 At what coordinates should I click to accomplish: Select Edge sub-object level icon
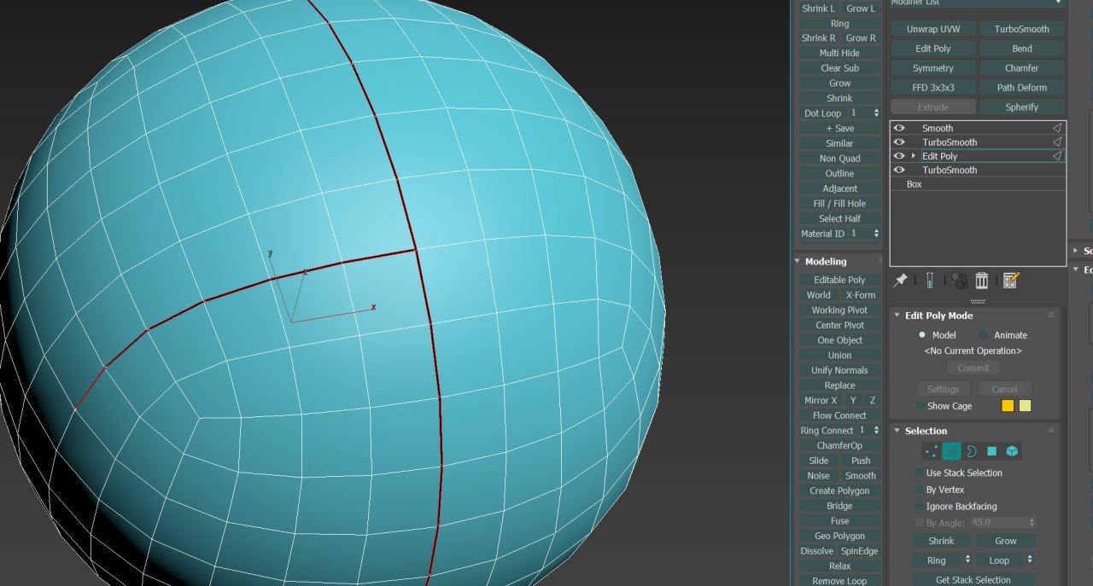[951, 451]
